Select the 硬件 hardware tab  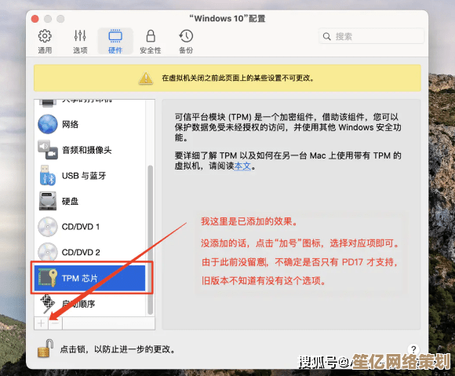coord(115,42)
